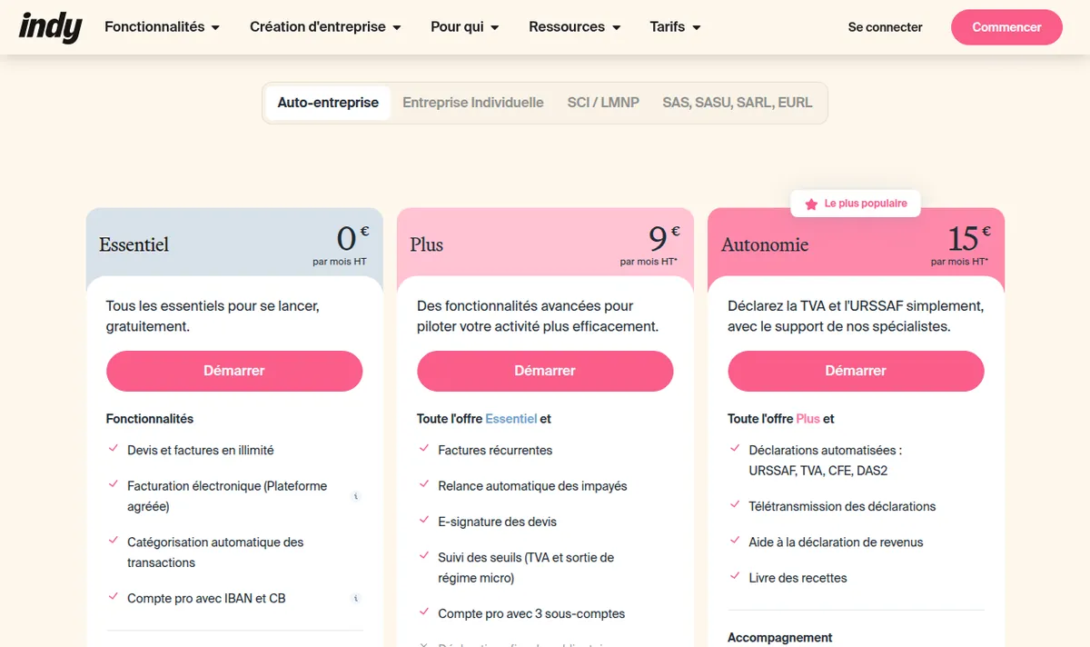
Task: Click "Déclarations automatisées" feature text
Action: click(825, 461)
